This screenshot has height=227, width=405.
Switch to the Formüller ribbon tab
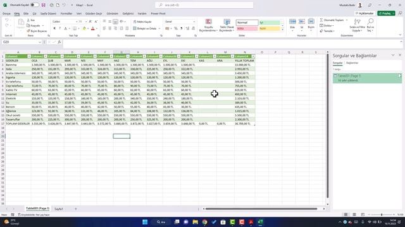click(x=66, y=13)
